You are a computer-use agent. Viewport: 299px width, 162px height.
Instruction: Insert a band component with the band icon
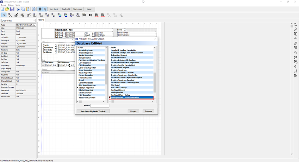click(84, 15)
